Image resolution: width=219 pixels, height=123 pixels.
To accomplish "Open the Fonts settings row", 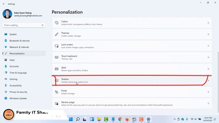I will [132, 92].
